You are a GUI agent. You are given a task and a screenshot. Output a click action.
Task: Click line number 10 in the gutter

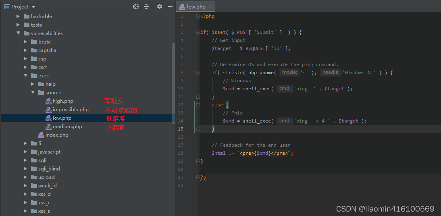click(x=180, y=89)
